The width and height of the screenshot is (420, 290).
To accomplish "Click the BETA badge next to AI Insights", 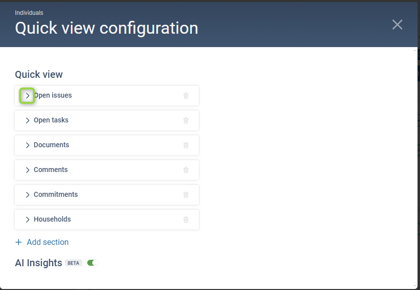I will [73, 263].
